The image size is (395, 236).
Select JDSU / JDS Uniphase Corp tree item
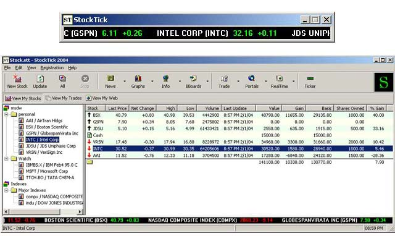point(51,146)
